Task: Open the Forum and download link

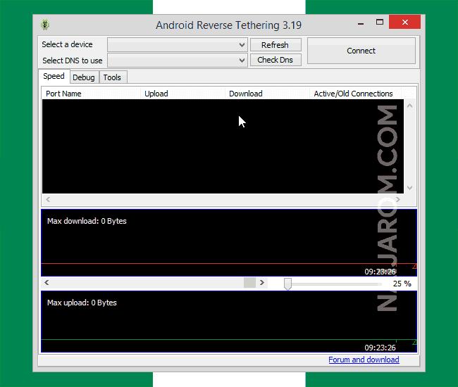Action: (x=364, y=360)
